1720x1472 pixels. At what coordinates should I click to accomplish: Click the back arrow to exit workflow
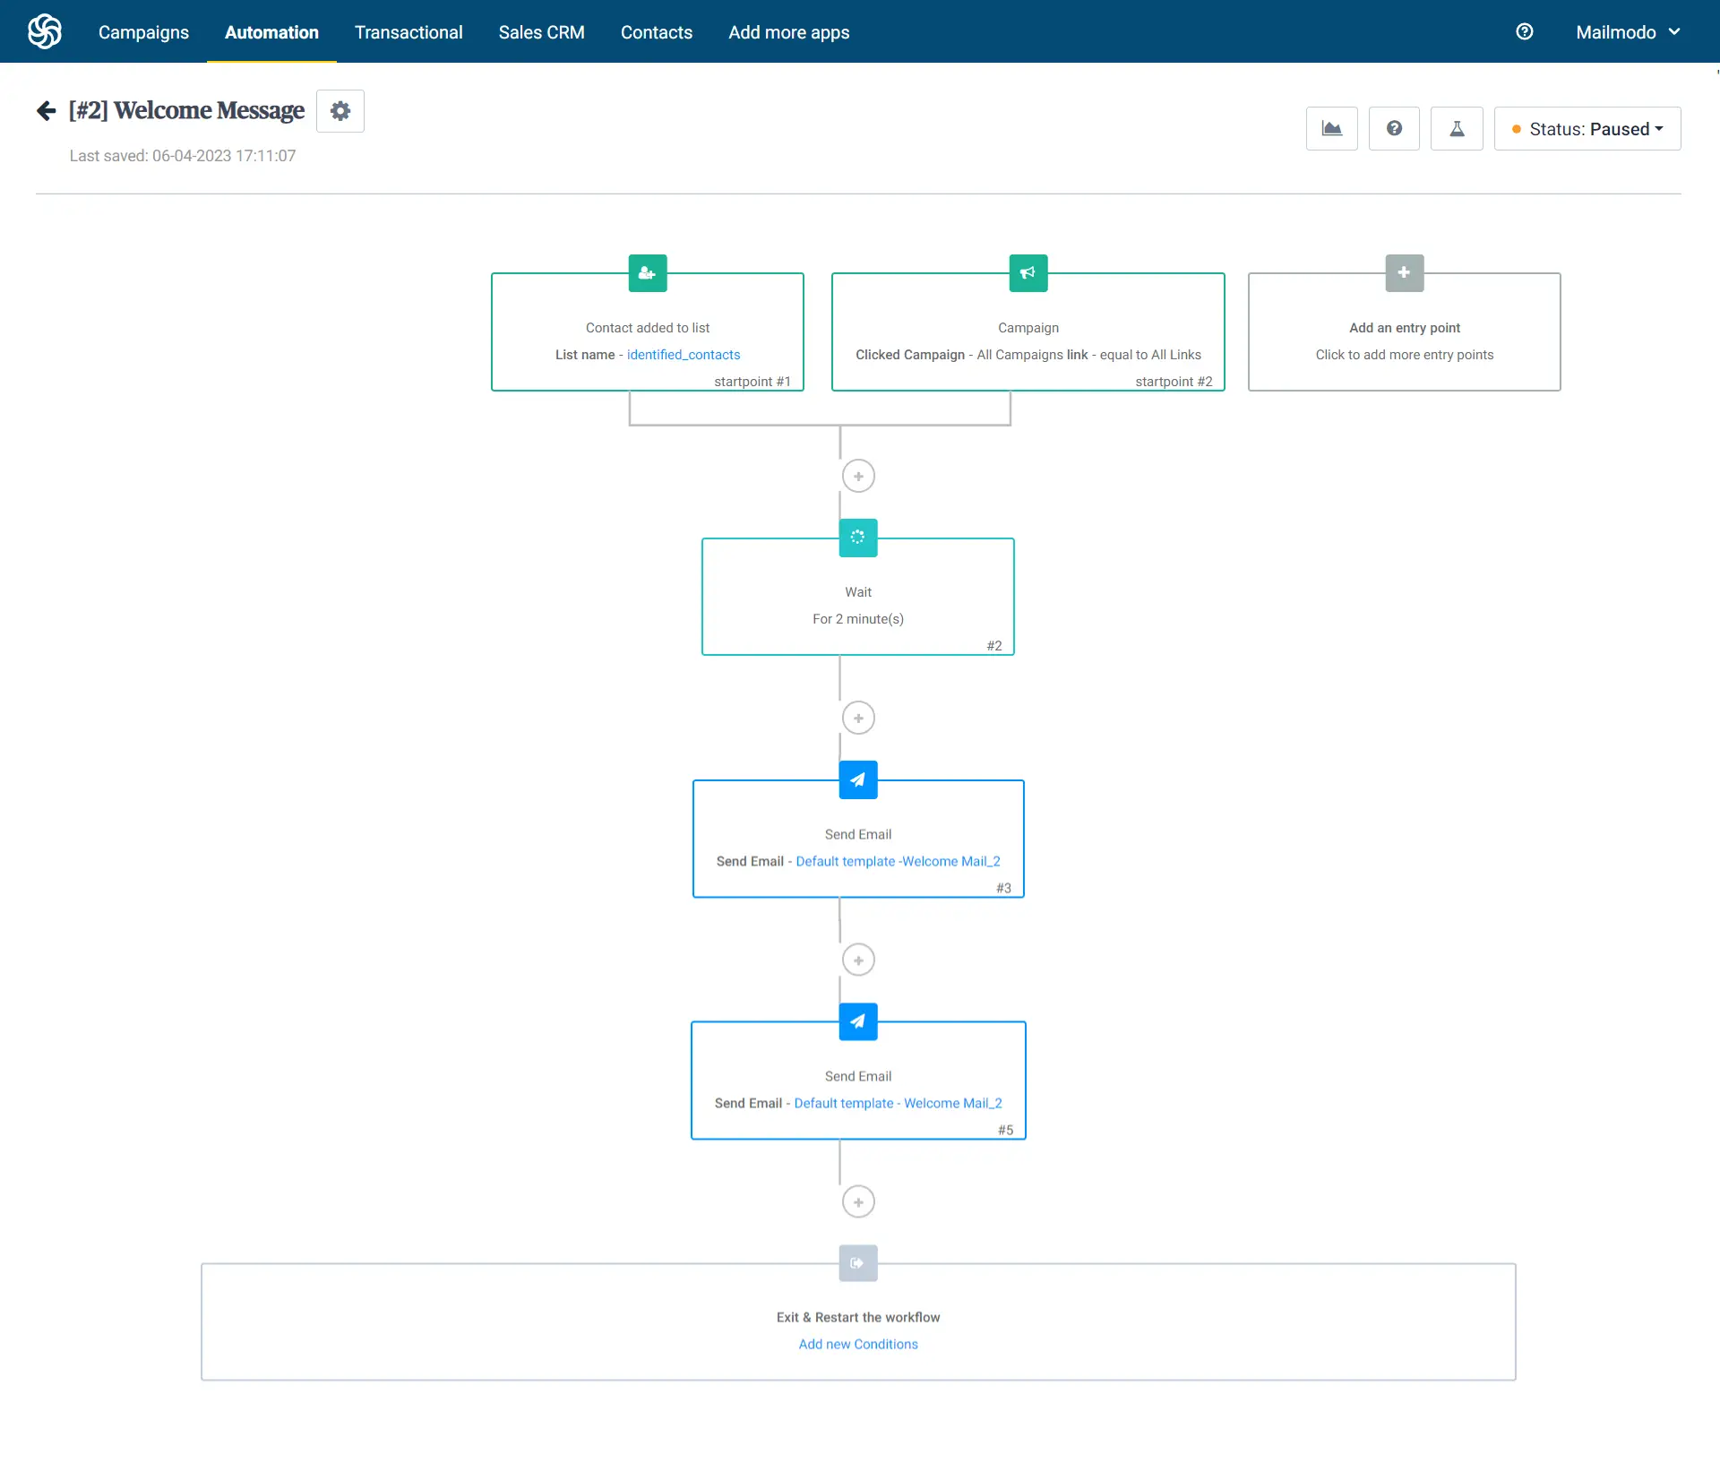point(47,109)
